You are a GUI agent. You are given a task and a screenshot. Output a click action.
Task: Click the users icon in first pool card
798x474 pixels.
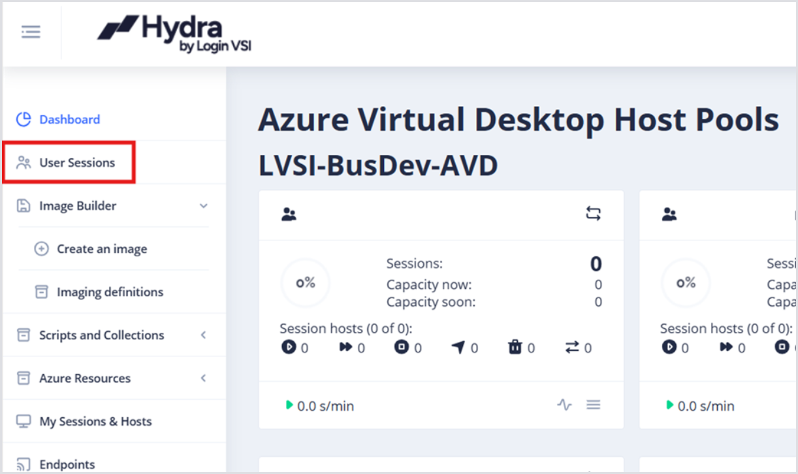(x=289, y=214)
